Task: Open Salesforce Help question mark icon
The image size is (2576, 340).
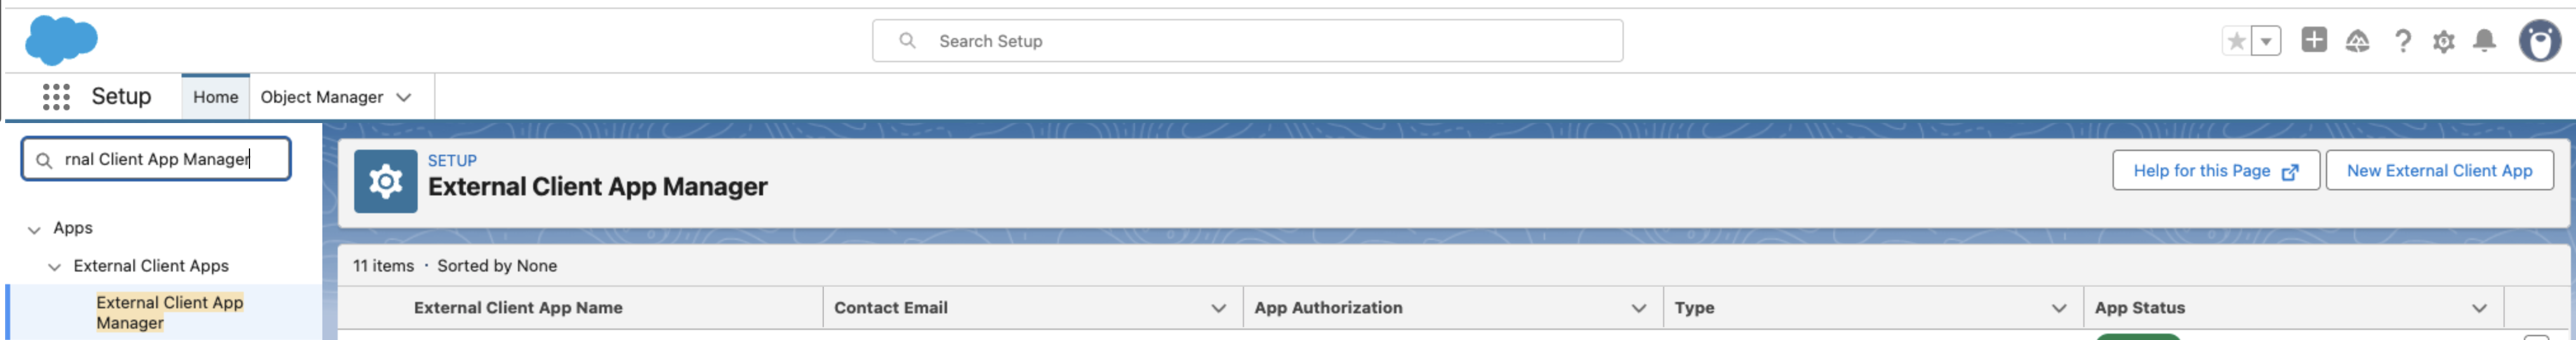Action: (2402, 41)
